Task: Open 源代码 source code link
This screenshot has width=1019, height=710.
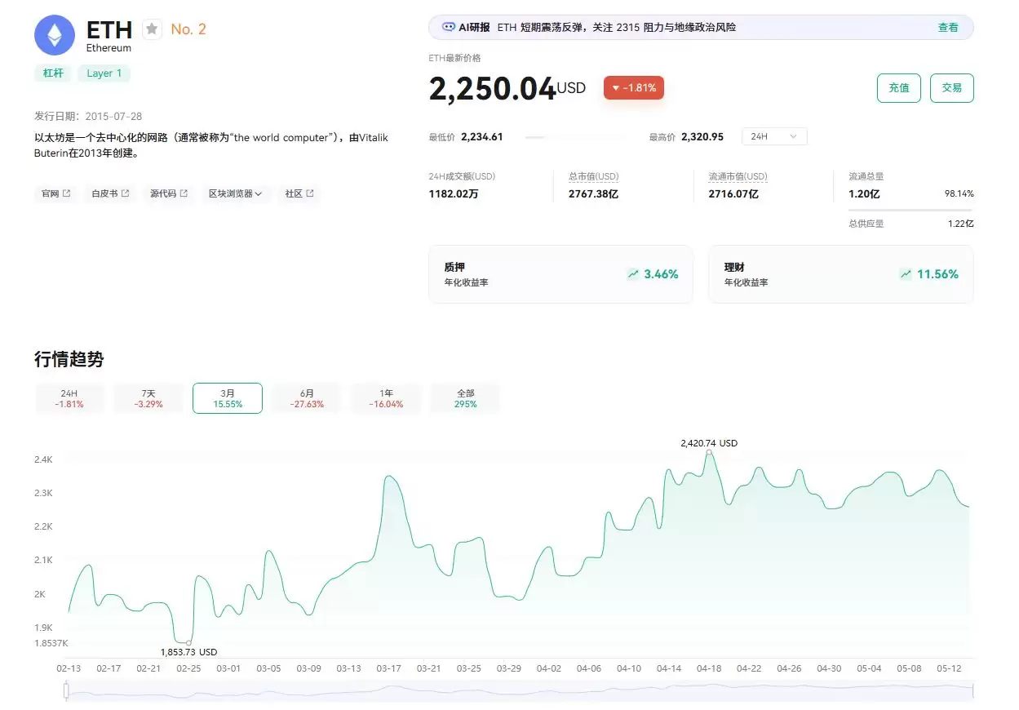Action: [169, 193]
